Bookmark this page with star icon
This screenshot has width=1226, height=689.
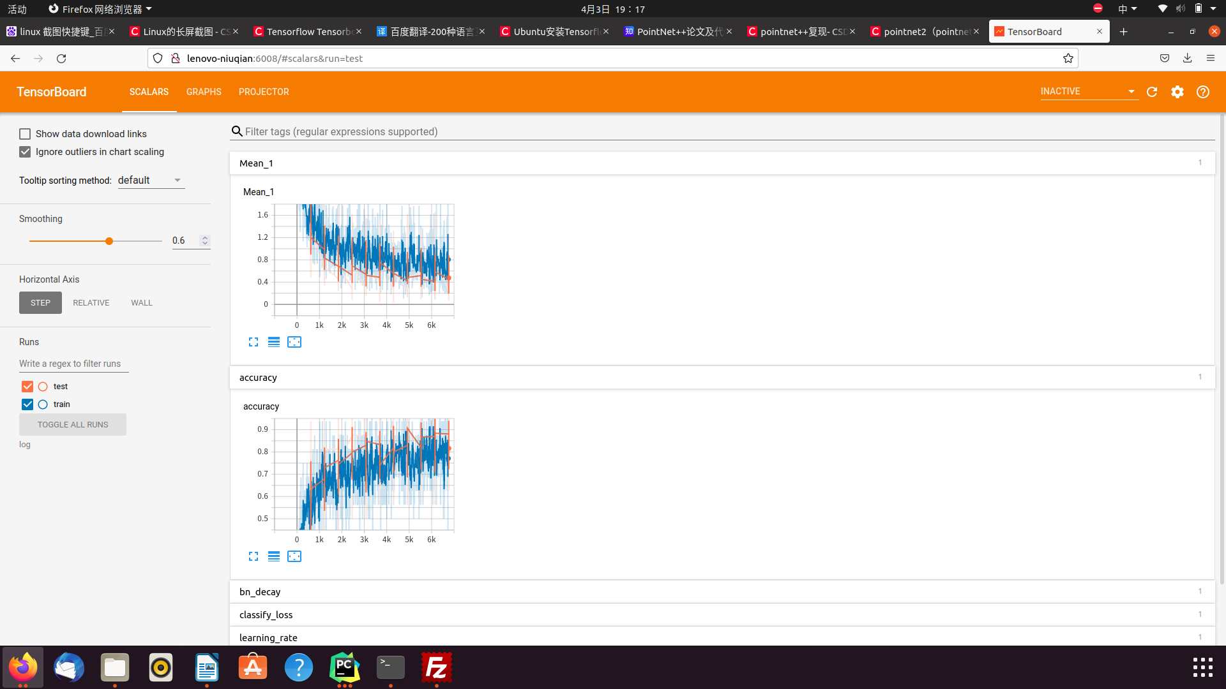click(1068, 58)
